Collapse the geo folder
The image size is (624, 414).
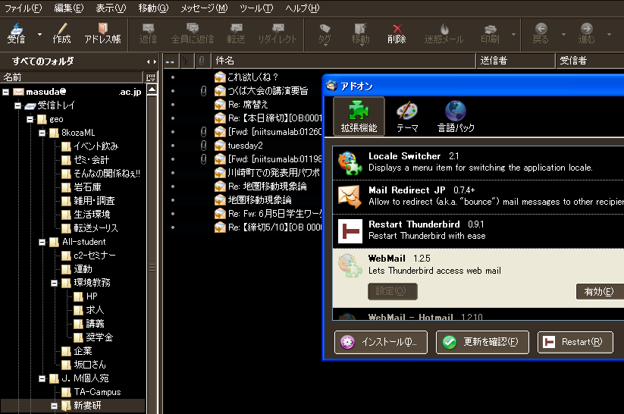30,119
